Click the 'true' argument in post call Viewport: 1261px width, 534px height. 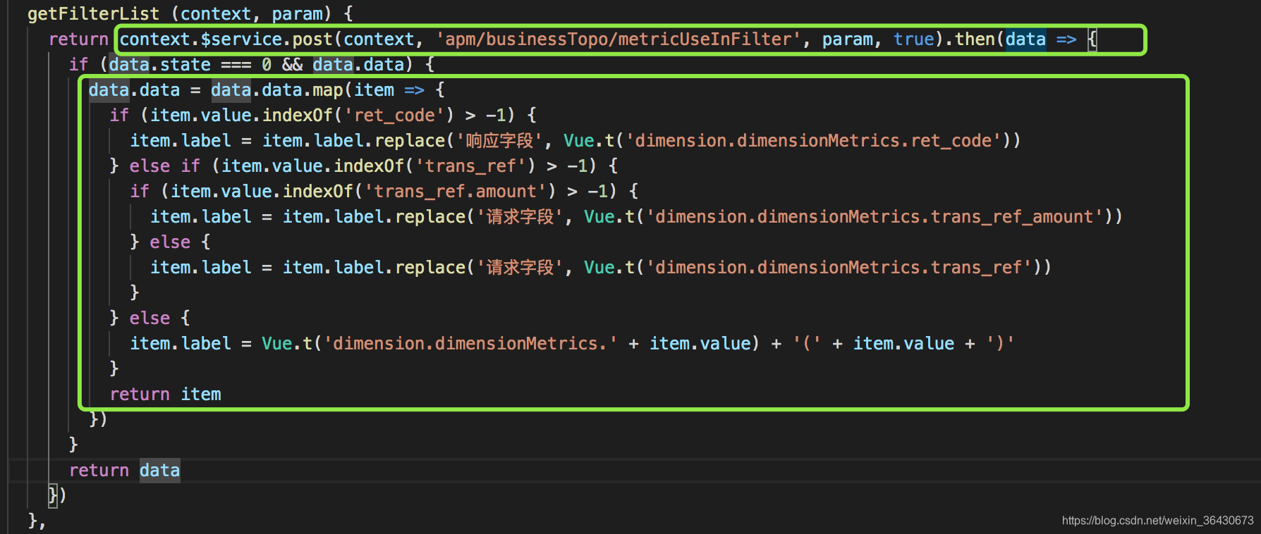tap(913, 39)
